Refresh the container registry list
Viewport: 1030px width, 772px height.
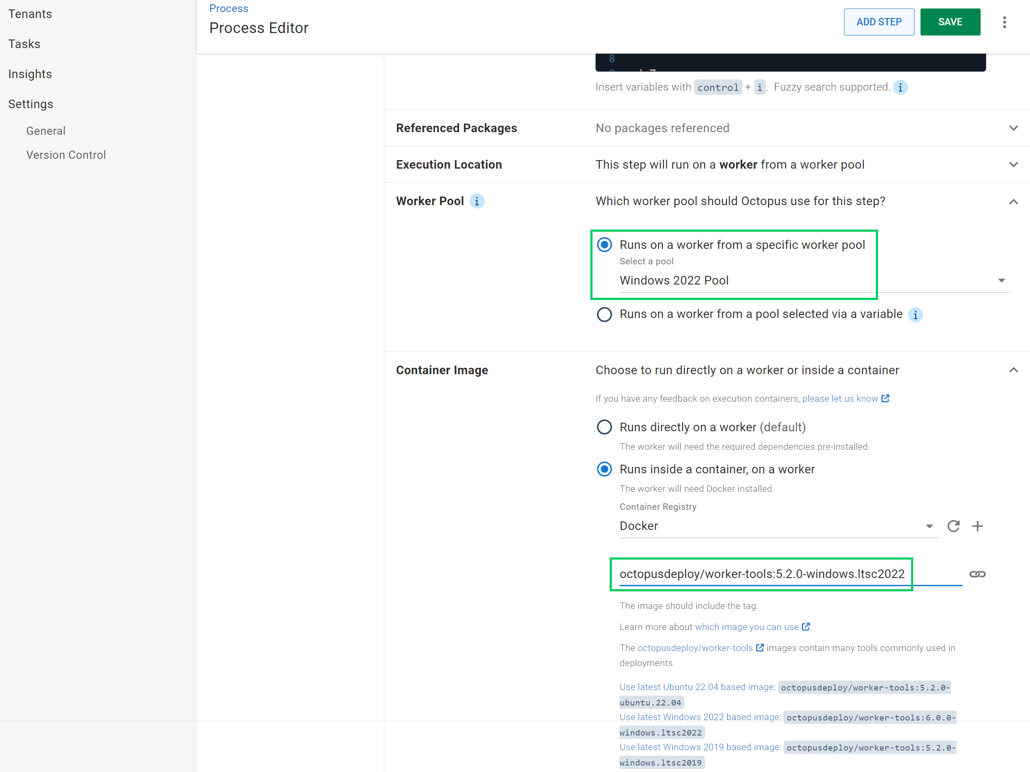point(953,526)
